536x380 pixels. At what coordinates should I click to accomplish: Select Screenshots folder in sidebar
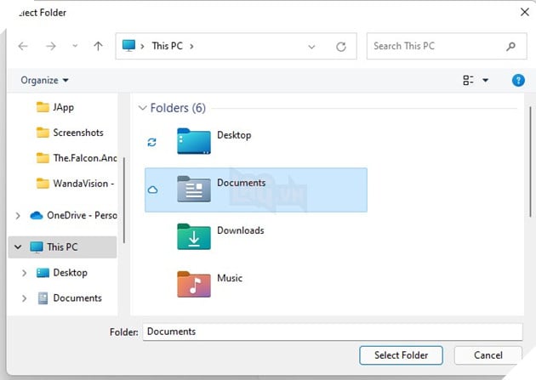click(78, 133)
